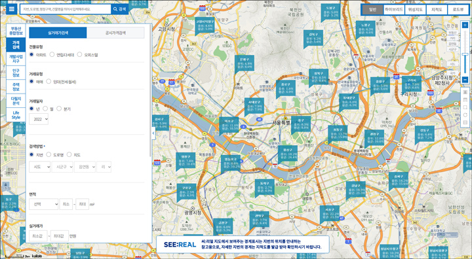472x259 pixels.
Task: Select the 종로구 price marker on map
Action: 285,88
